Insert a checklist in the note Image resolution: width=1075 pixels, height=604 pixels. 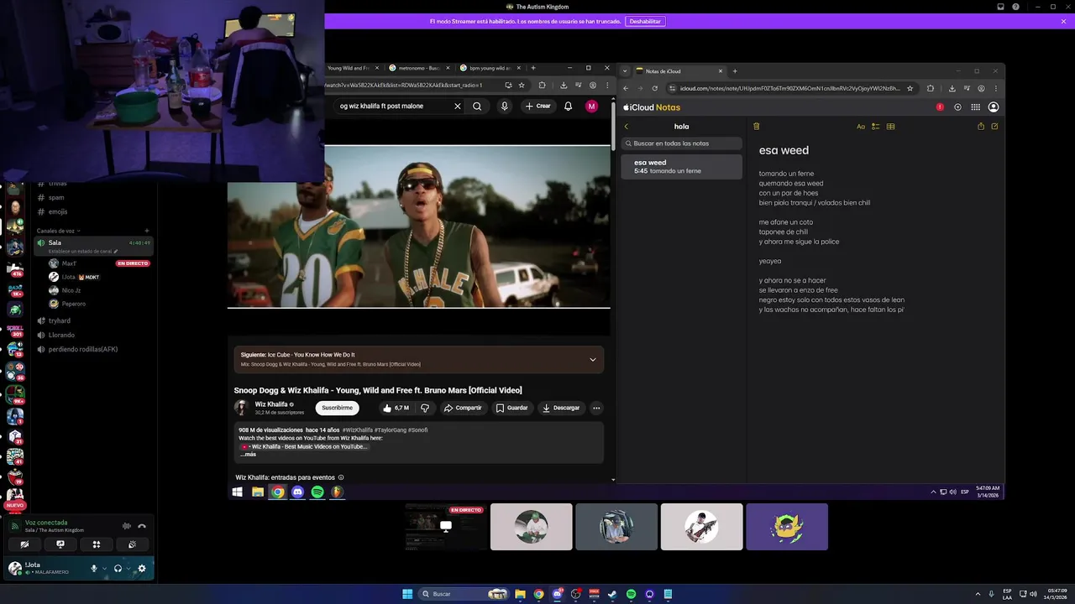[875, 127]
